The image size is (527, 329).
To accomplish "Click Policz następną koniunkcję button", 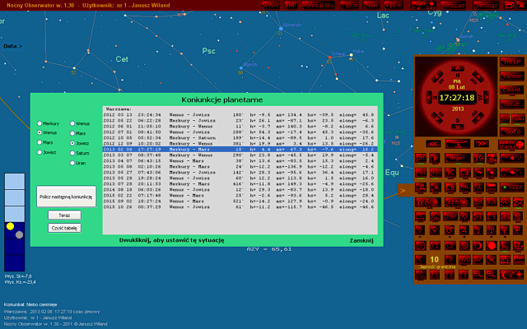I will (66, 197).
